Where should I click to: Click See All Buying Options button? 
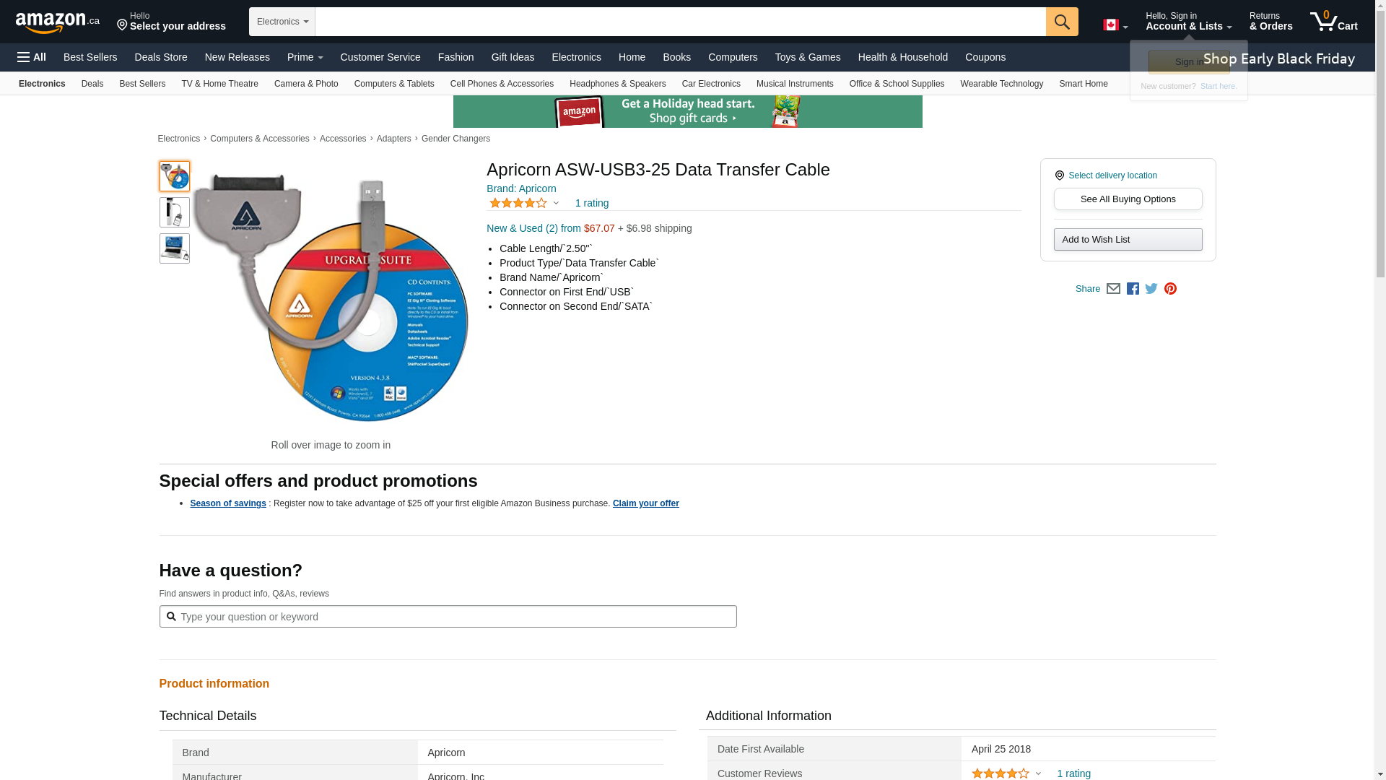tap(1128, 199)
